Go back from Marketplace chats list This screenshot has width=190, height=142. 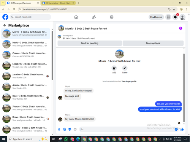click(5, 25)
